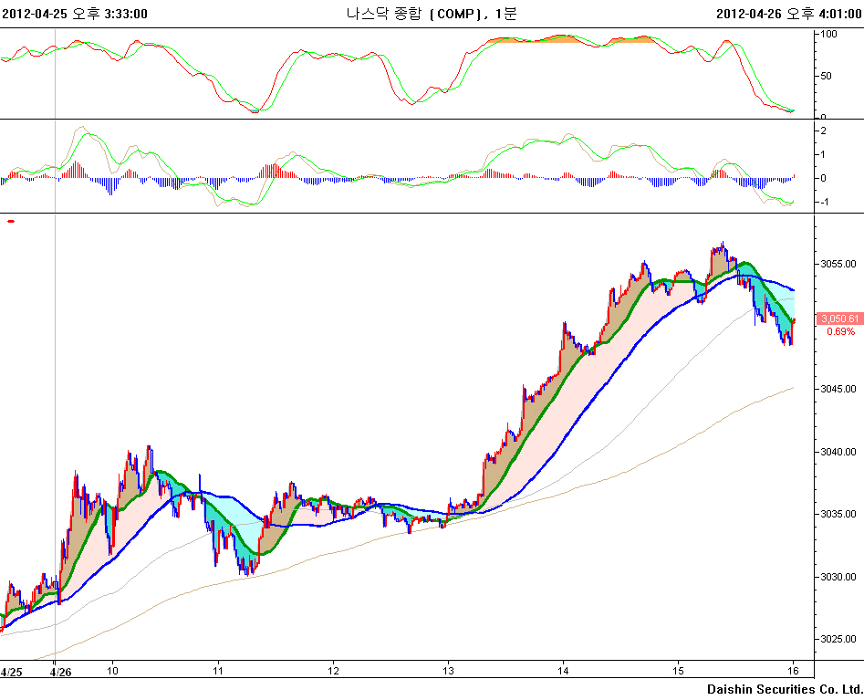Click the Daishin Securities Co. Ltd. credit
Screen dimensions: 864x700
tap(784, 688)
